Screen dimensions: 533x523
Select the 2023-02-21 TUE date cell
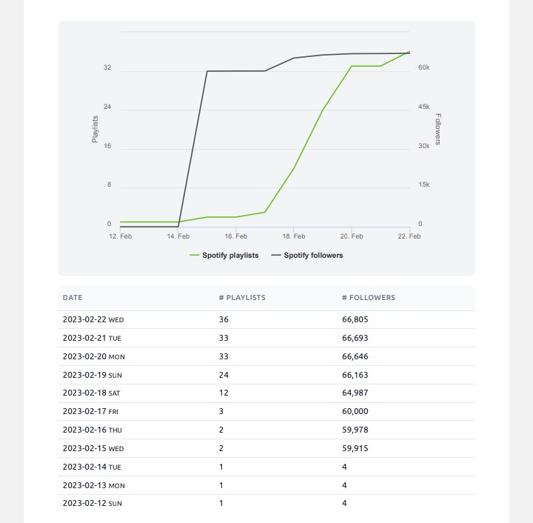(92, 338)
